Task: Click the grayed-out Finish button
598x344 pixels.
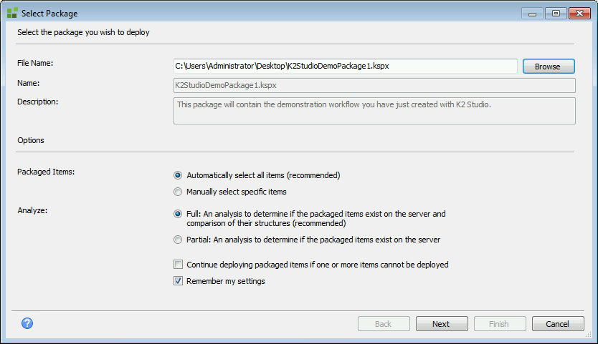Action: tap(500, 324)
